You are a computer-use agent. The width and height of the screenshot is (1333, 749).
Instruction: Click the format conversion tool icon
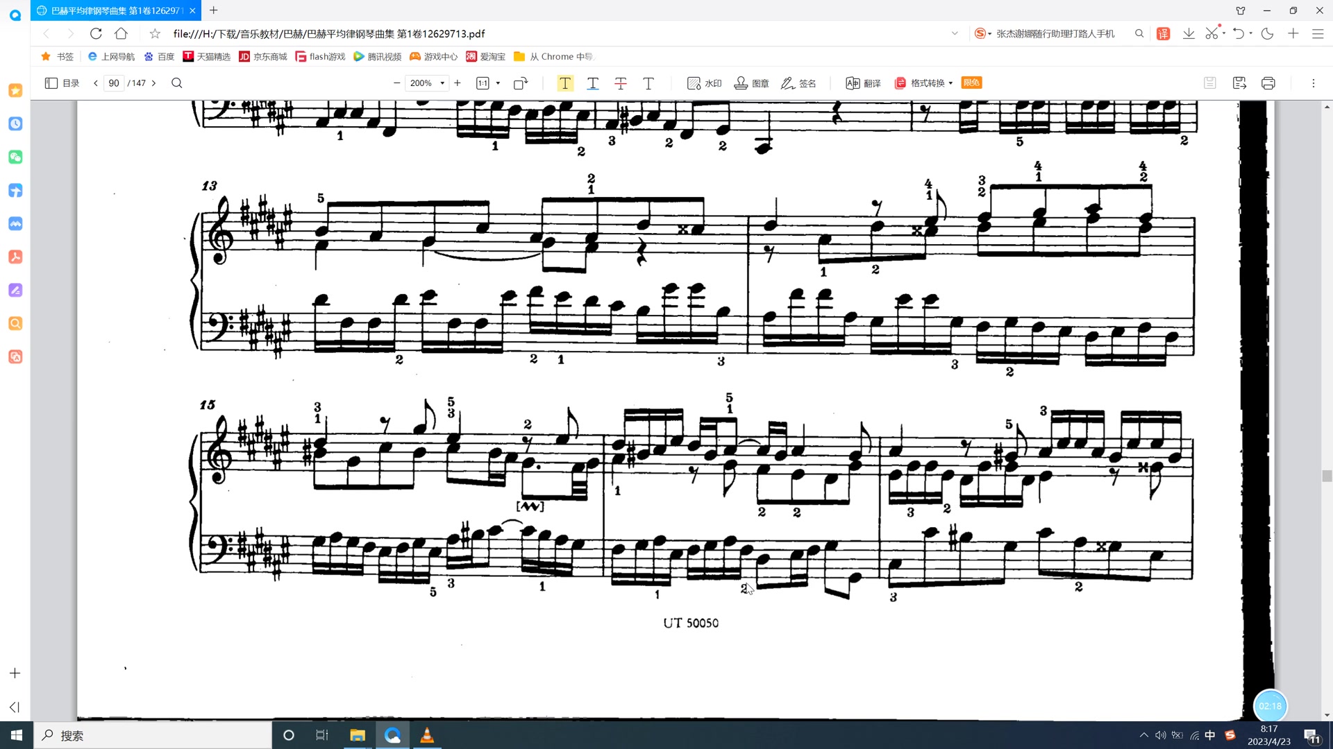click(902, 83)
